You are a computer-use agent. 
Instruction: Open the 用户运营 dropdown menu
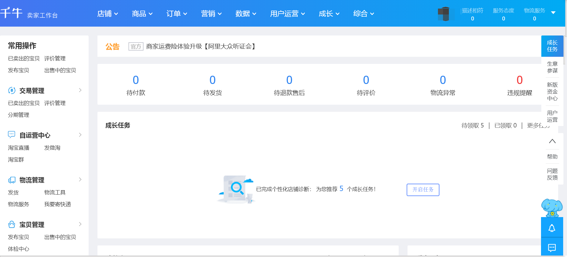[x=287, y=14]
